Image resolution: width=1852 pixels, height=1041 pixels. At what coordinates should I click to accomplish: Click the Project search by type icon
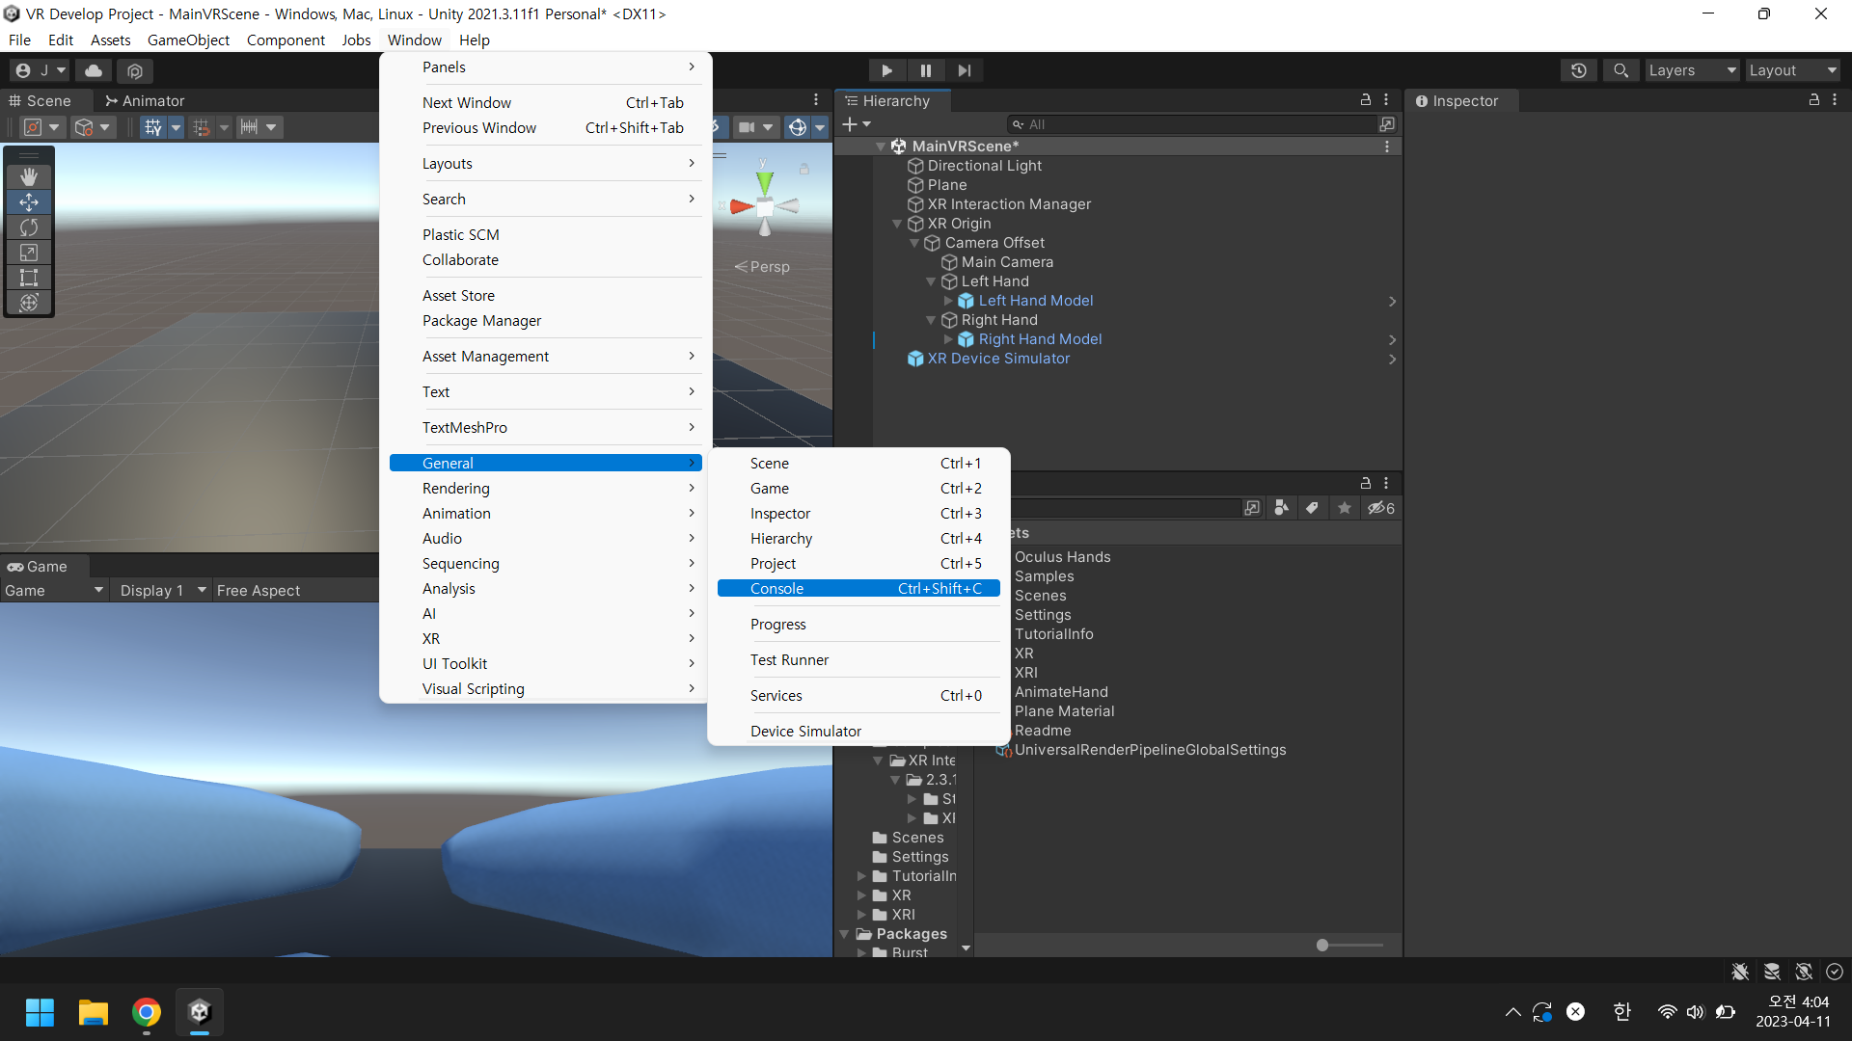(1281, 508)
